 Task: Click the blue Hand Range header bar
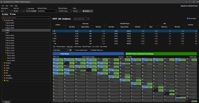(88, 54)
